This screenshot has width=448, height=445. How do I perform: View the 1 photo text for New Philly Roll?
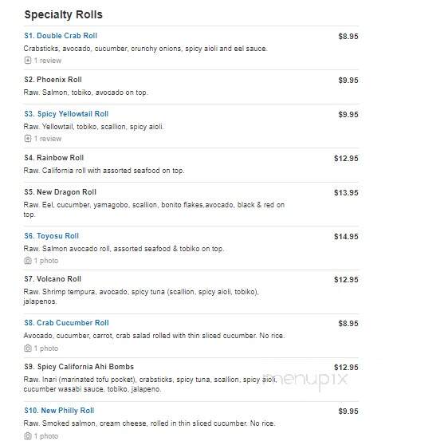coord(46,436)
